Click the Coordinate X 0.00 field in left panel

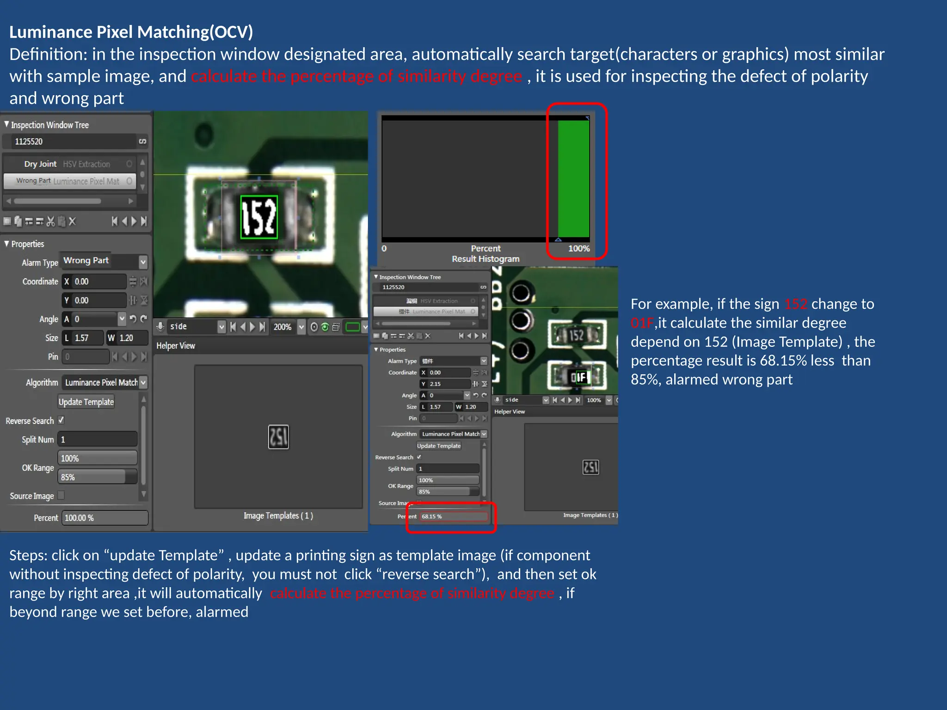coord(94,281)
